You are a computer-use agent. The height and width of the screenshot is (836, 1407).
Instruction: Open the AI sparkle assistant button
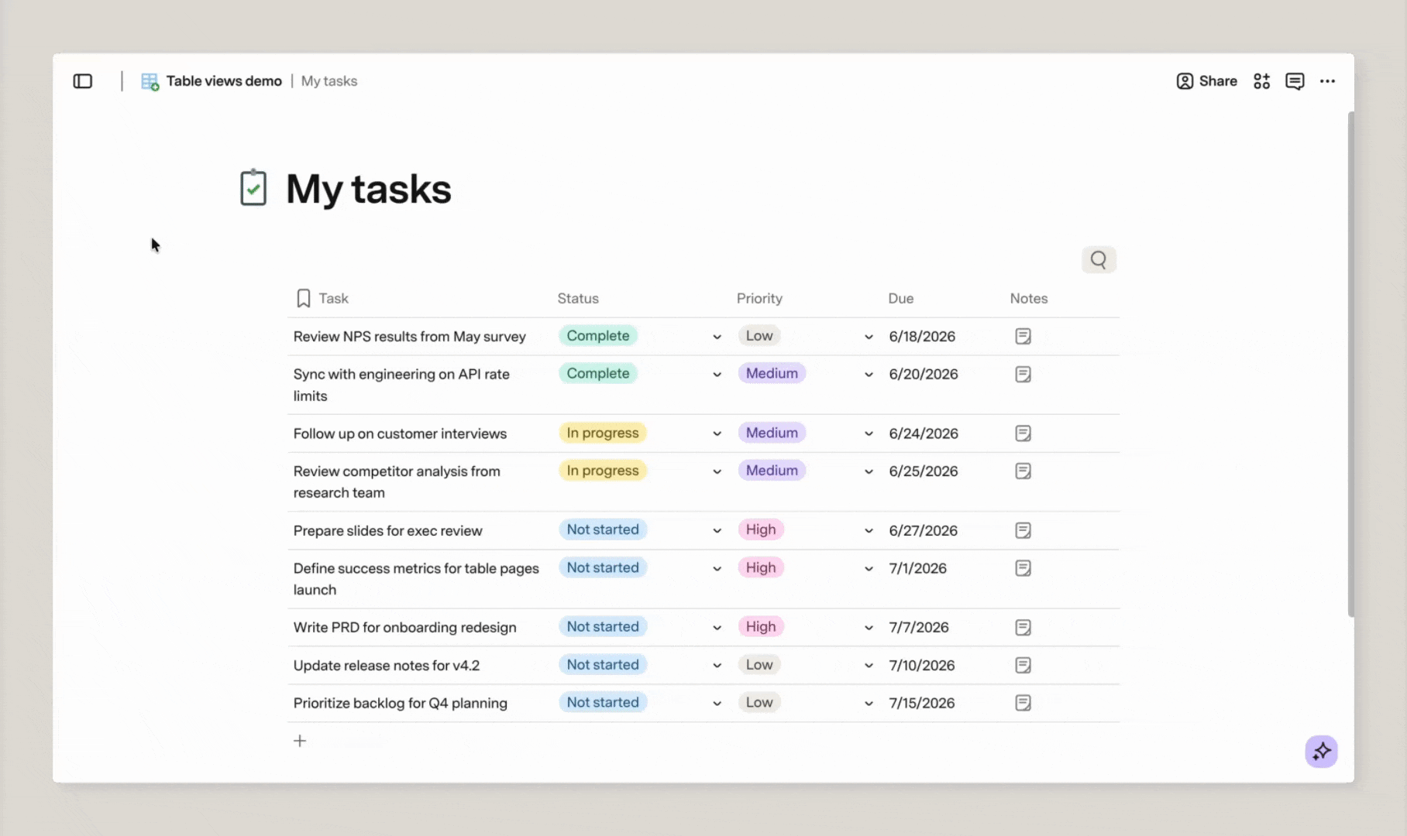pos(1322,751)
